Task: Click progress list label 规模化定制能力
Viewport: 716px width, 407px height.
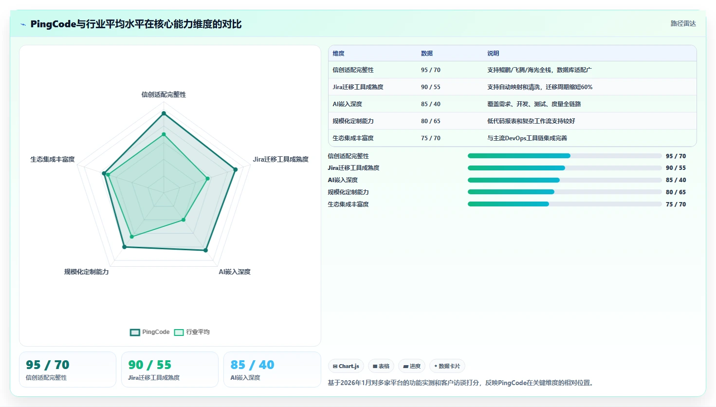Action: tap(348, 192)
